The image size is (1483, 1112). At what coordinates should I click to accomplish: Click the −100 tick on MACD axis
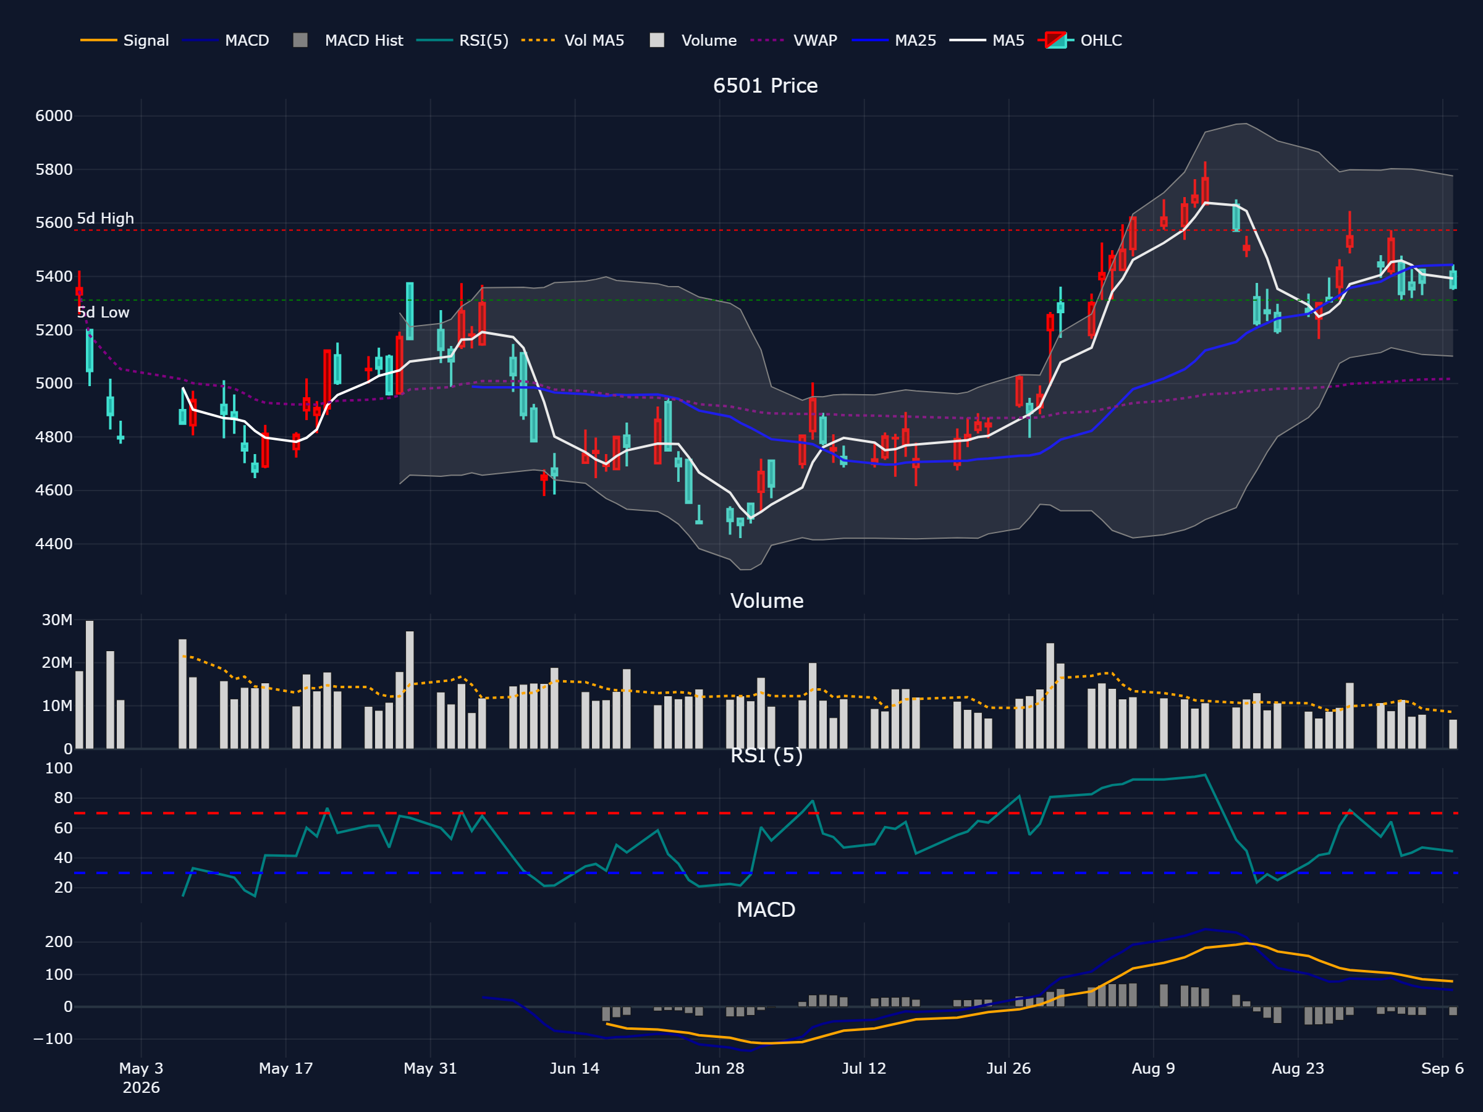click(x=54, y=1039)
